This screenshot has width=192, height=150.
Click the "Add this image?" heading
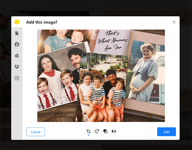pyautogui.click(x=42, y=22)
